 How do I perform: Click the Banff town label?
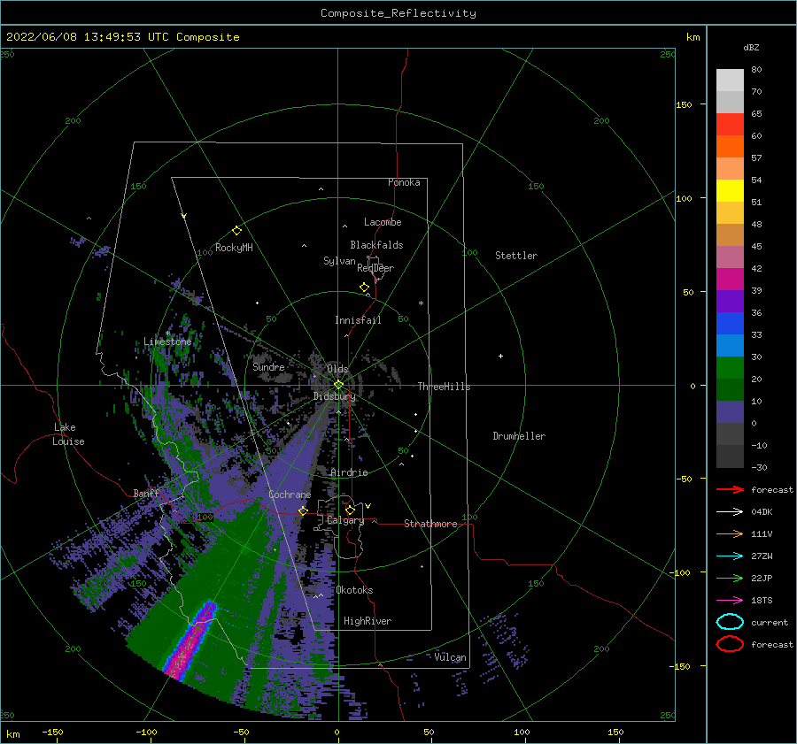[146, 493]
